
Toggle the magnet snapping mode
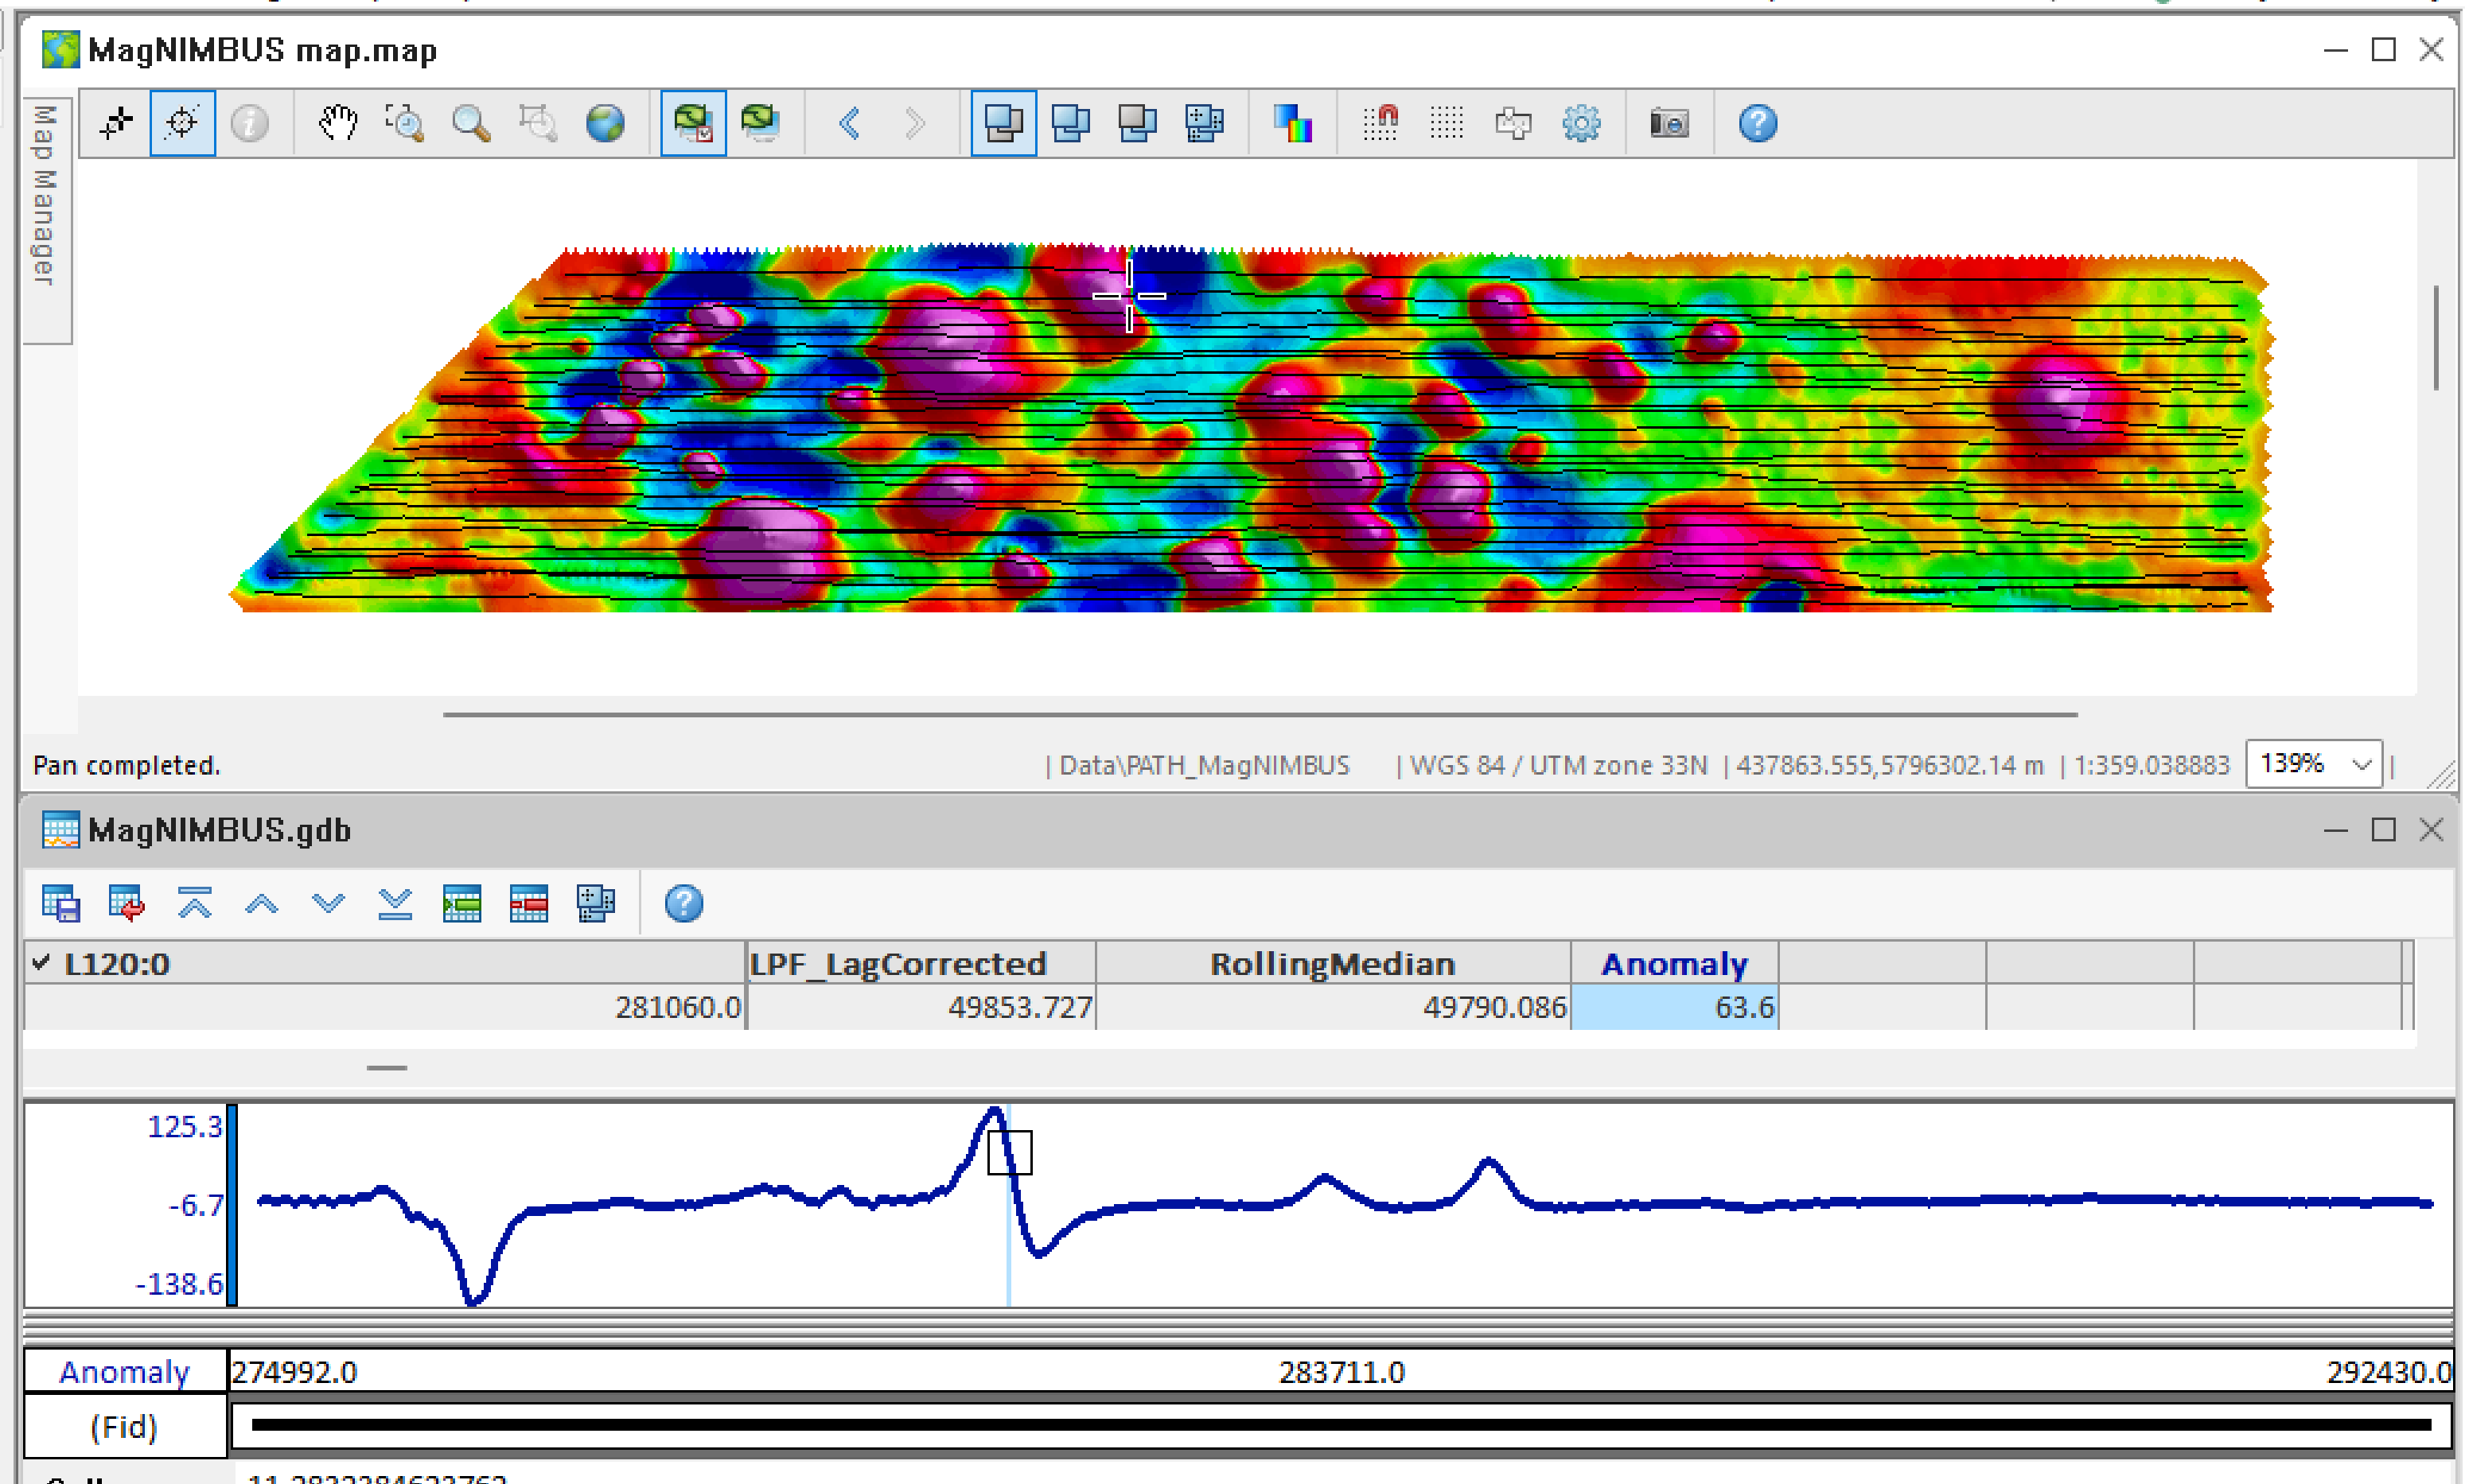pos(1380,123)
